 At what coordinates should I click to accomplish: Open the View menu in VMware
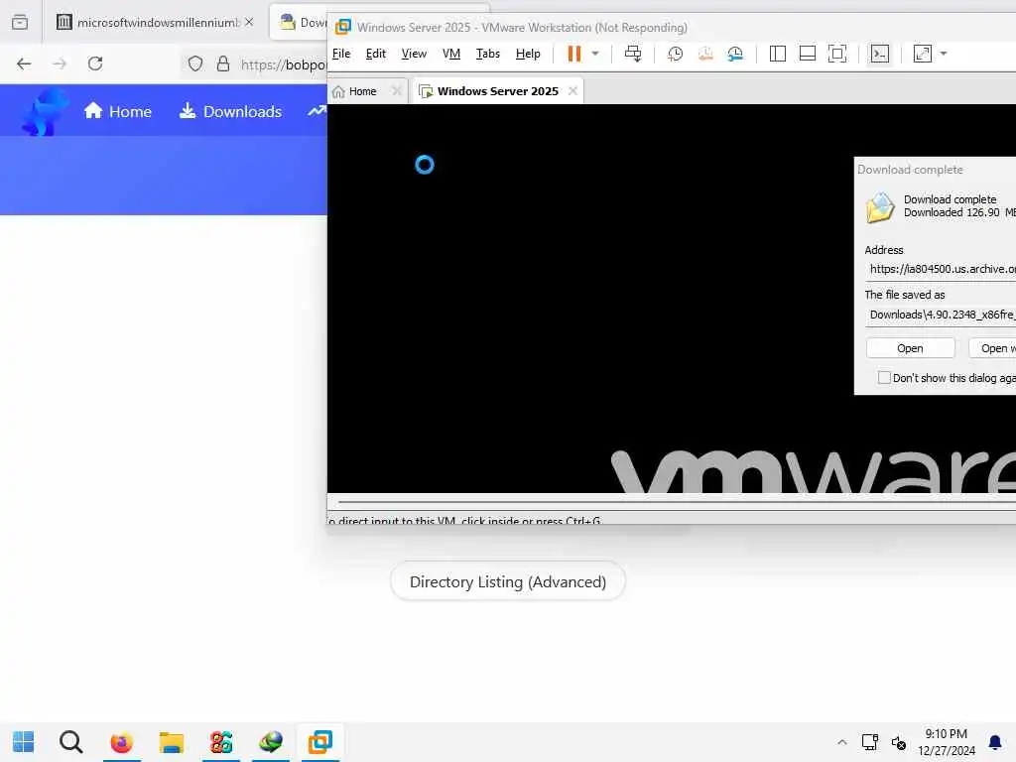[x=414, y=54]
